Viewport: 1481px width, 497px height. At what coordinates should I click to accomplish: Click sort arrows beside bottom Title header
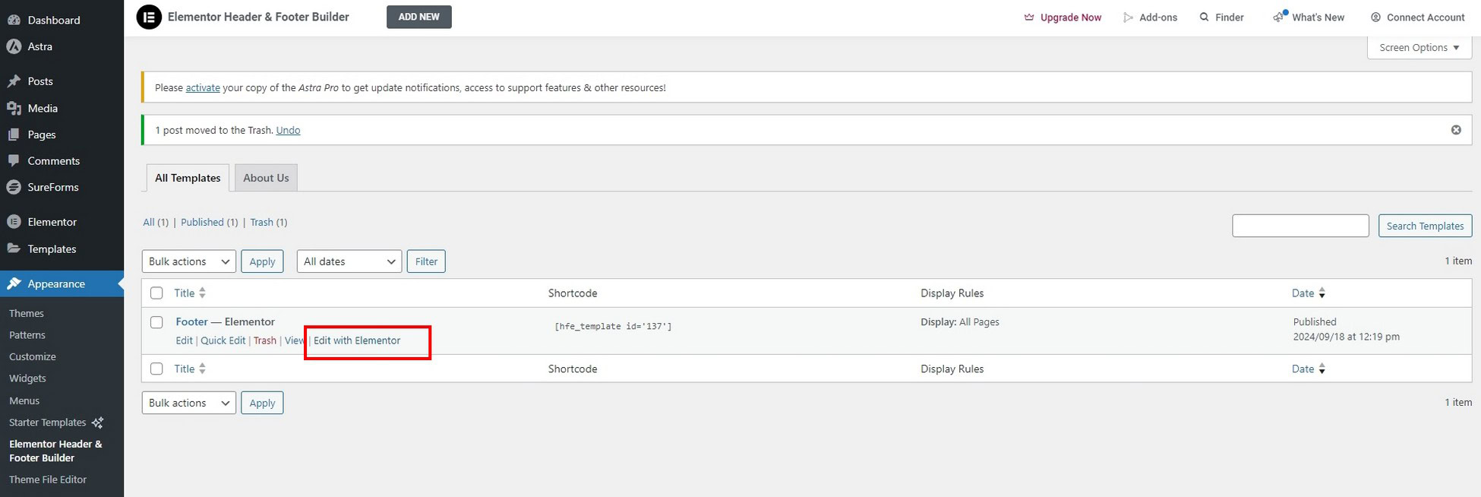coord(202,369)
